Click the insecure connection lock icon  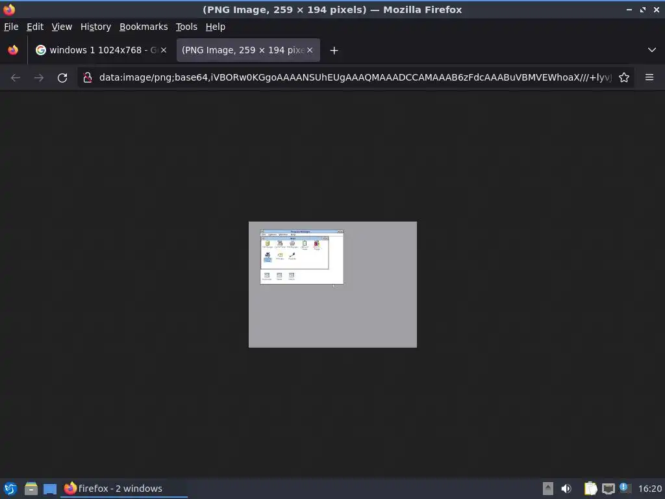point(88,77)
